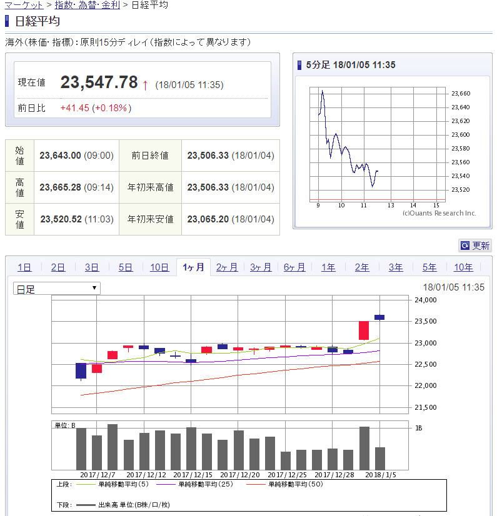Show the 10日 chart range
Viewport: 497px width, 516px height.
tap(159, 267)
